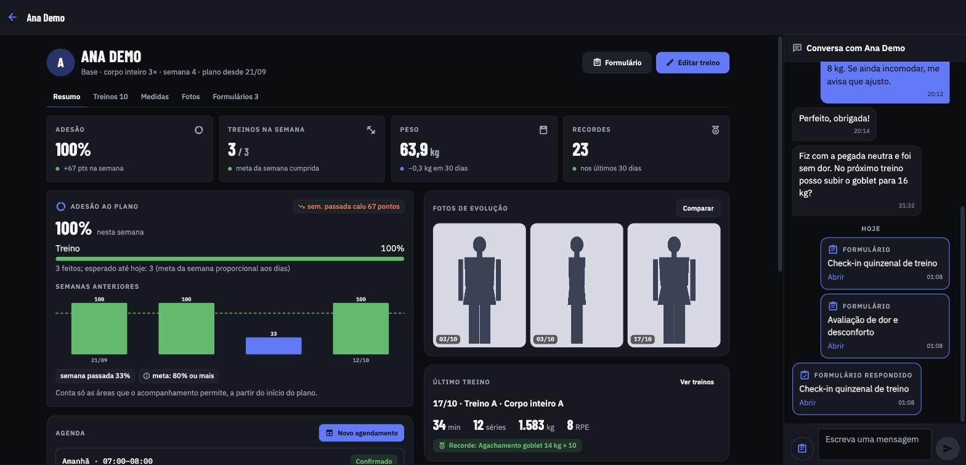Viewport: 966px width, 465px height.
Task: Click the Recorde: Agachamento goblet badge
Action: tap(508, 445)
